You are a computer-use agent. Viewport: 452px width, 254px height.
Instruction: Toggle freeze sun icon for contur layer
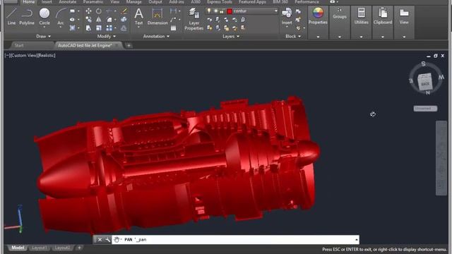(x=215, y=11)
